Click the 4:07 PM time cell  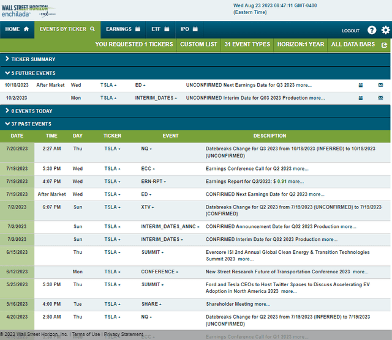[51, 182]
